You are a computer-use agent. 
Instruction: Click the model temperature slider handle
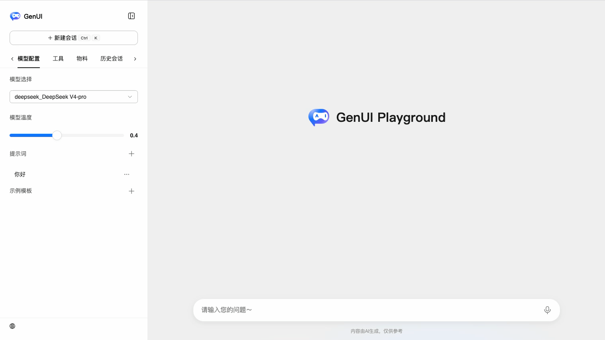click(x=57, y=135)
